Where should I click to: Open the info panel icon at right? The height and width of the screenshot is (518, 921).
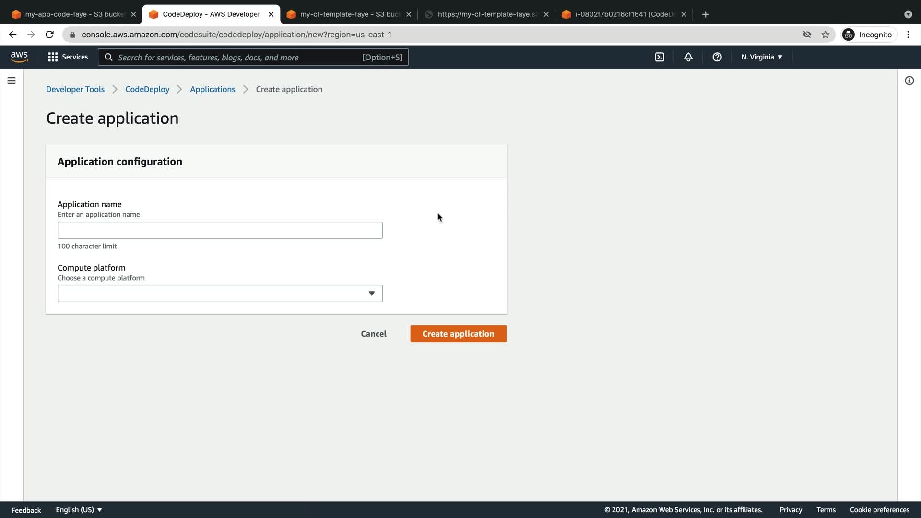pyautogui.click(x=909, y=81)
